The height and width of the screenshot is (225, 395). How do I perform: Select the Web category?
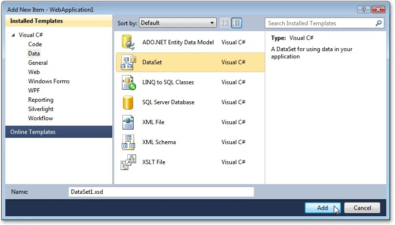coord(34,72)
